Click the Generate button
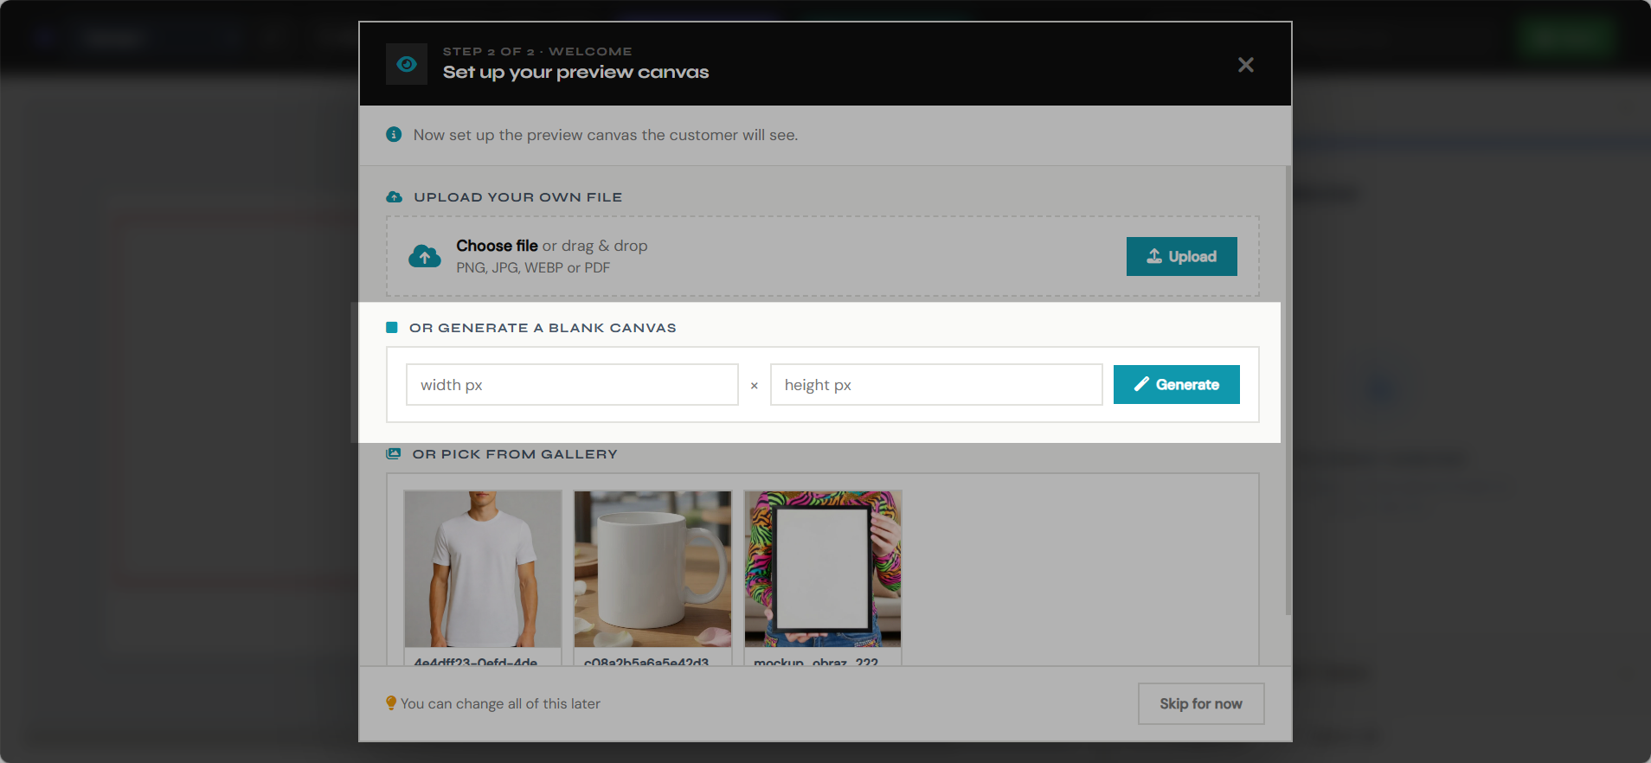This screenshot has width=1651, height=763. coord(1176,384)
